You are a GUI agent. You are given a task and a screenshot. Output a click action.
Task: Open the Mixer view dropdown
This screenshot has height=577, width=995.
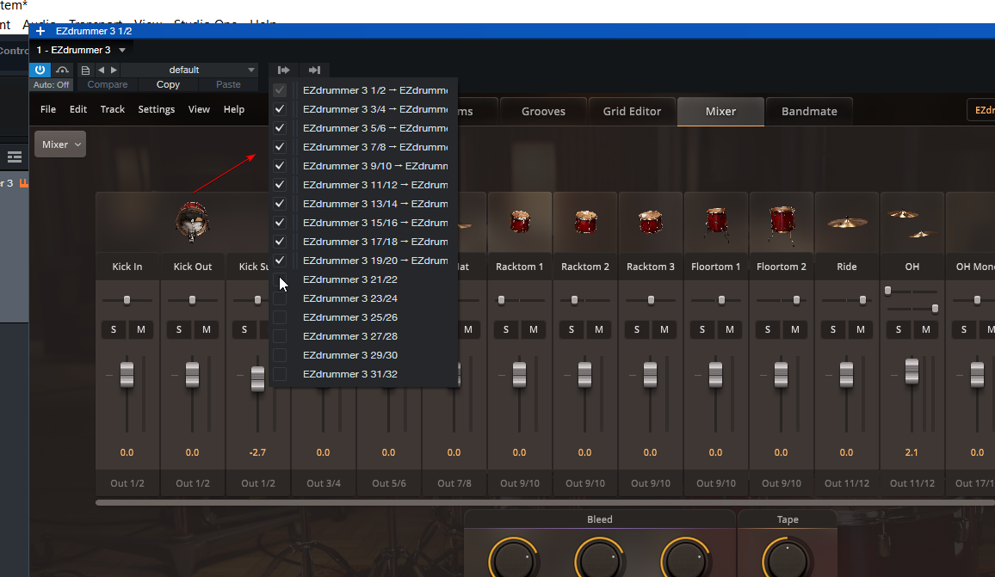click(60, 144)
